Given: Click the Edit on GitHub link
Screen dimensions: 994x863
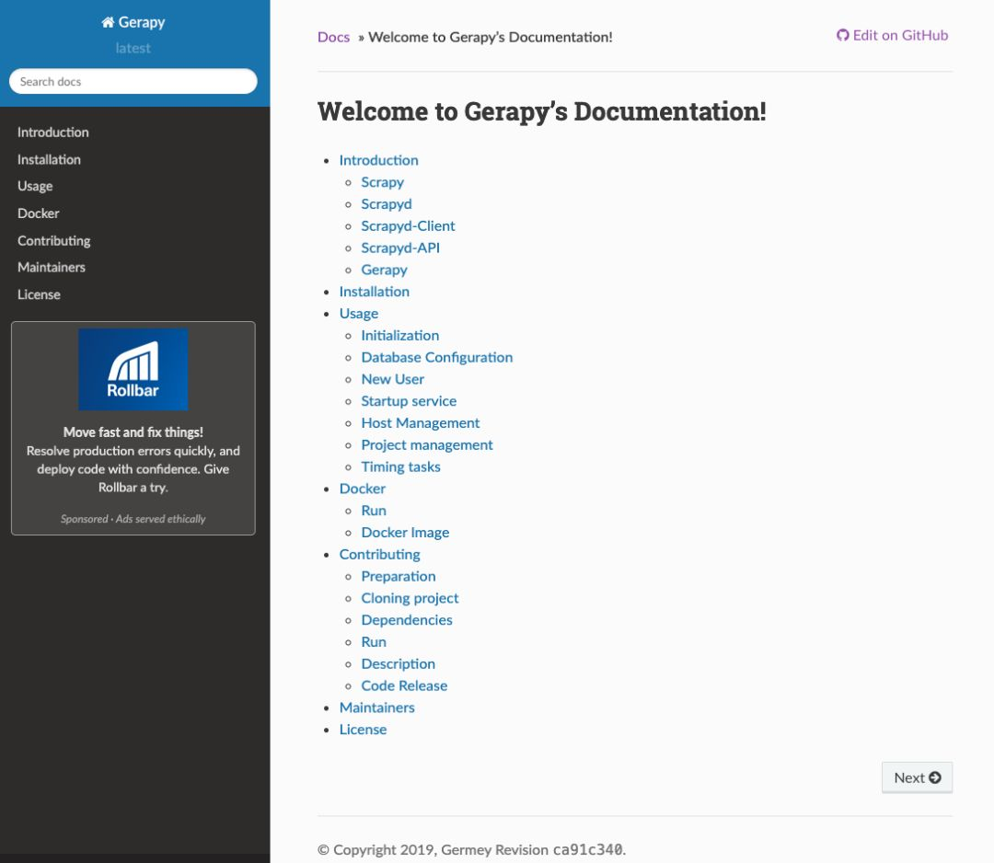Looking at the screenshot, I should (893, 36).
